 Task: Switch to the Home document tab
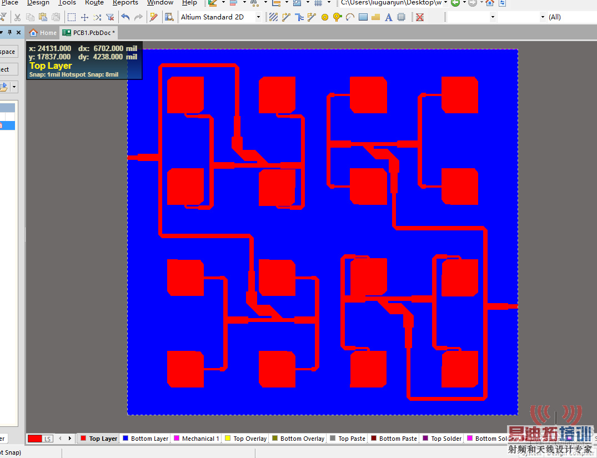tap(43, 33)
